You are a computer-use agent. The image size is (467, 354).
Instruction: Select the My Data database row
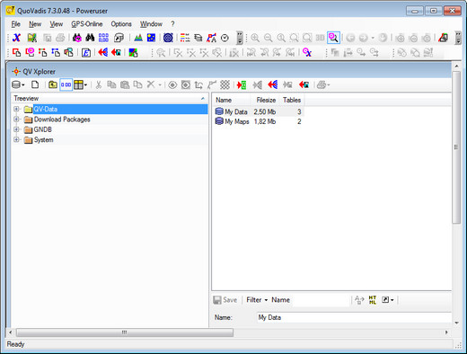(x=259, y=111)
